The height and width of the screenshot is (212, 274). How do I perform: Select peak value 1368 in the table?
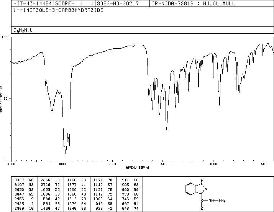72,189
